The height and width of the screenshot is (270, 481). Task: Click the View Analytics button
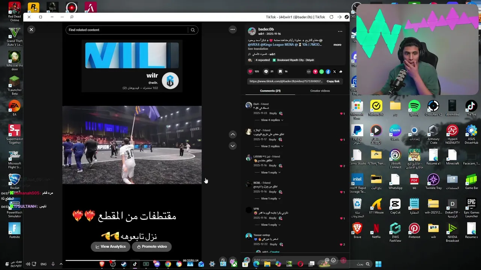[110, 247]
